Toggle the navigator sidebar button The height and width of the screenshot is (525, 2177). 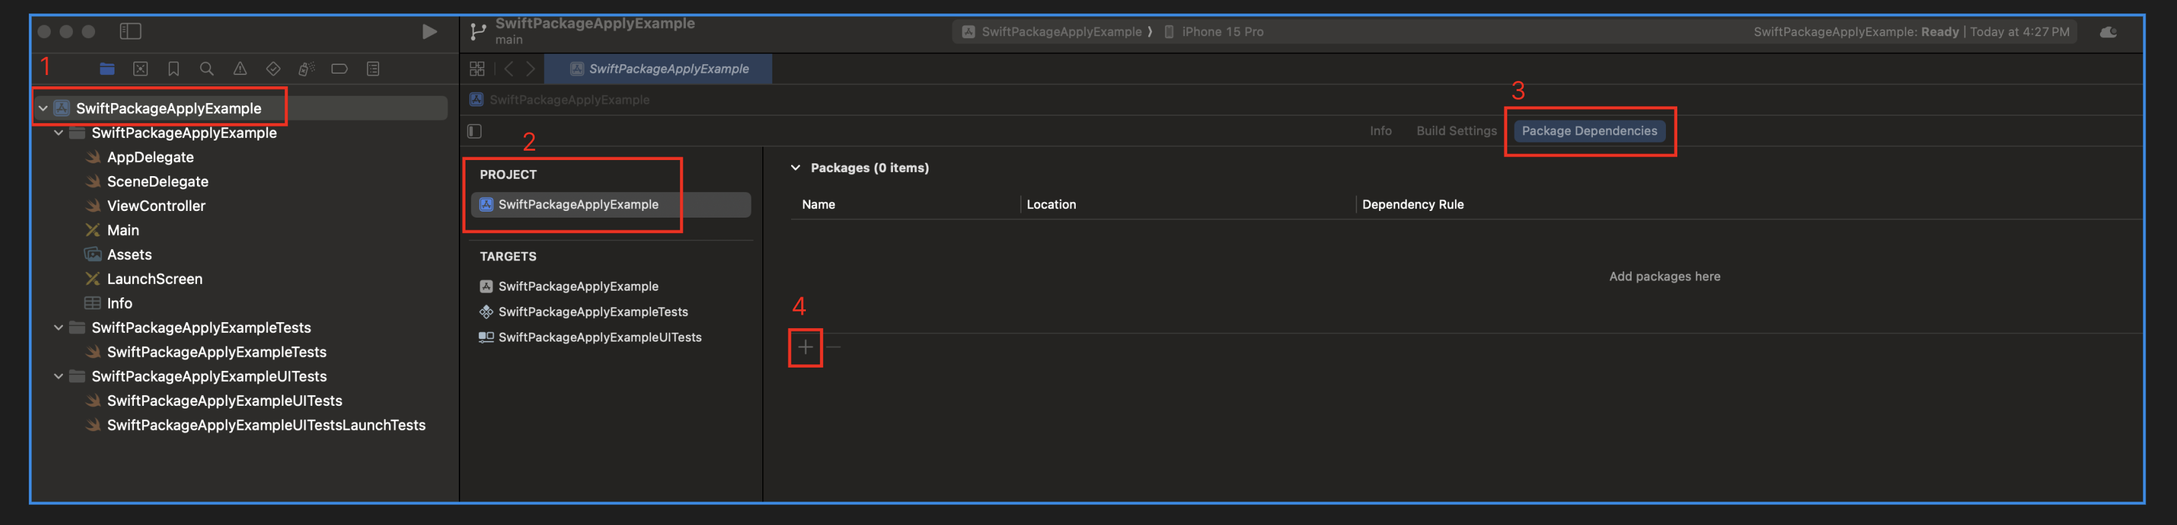click(x=130, y=31)
